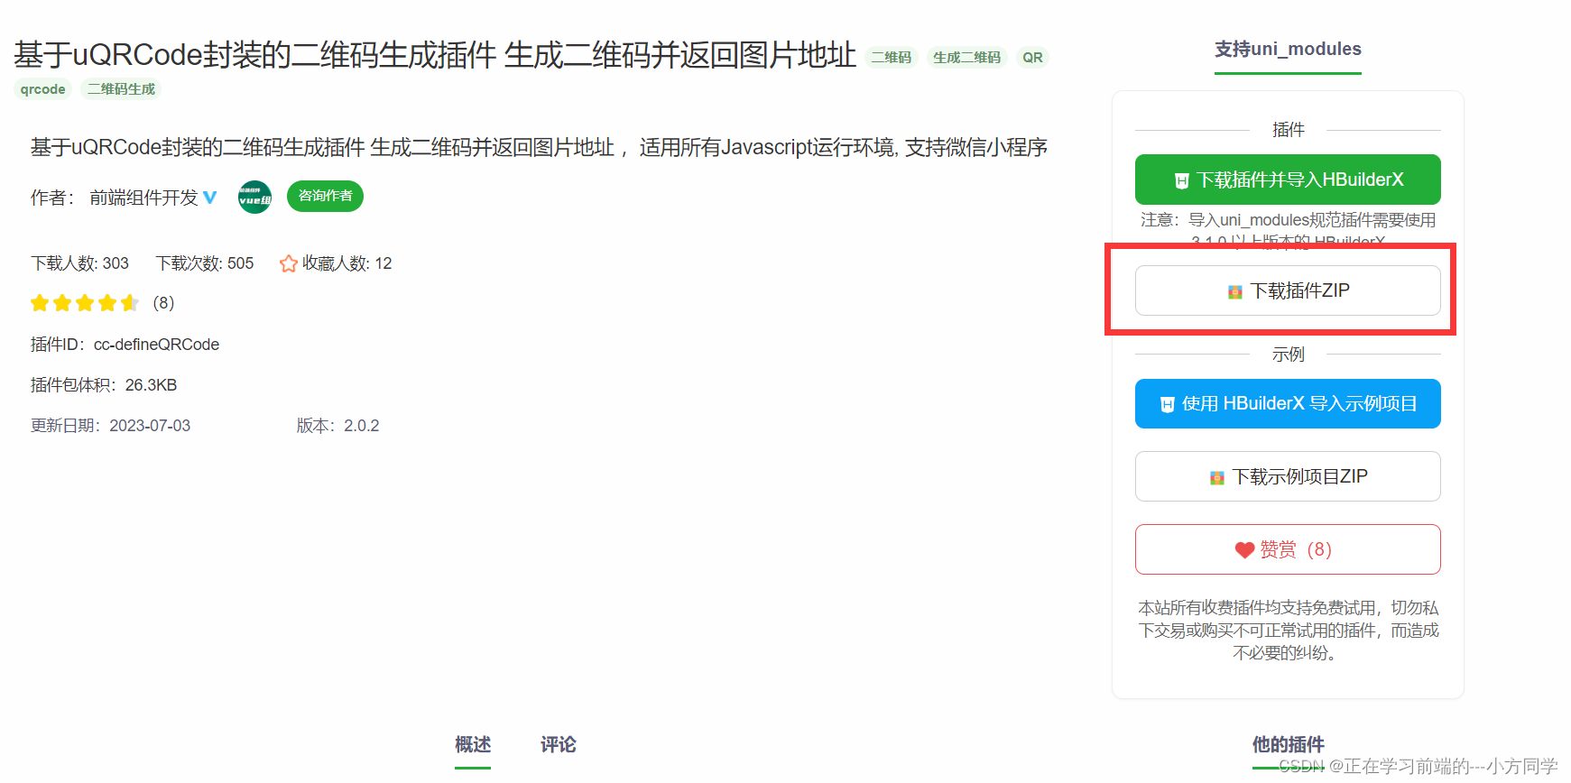Click the text 收藏人数: 12
Image resolution: width=1571 pixels, height=783 pixels.
(347, 263)
